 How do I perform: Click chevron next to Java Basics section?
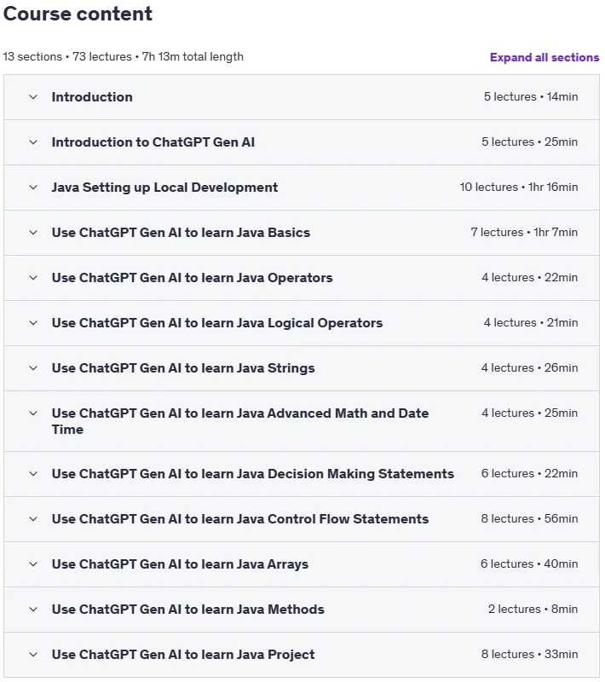click(x=33, y=233)
